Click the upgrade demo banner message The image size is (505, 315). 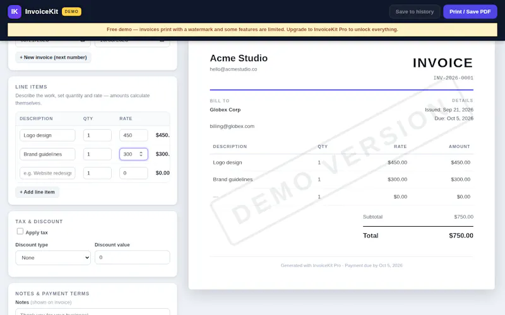click(252, 30)
